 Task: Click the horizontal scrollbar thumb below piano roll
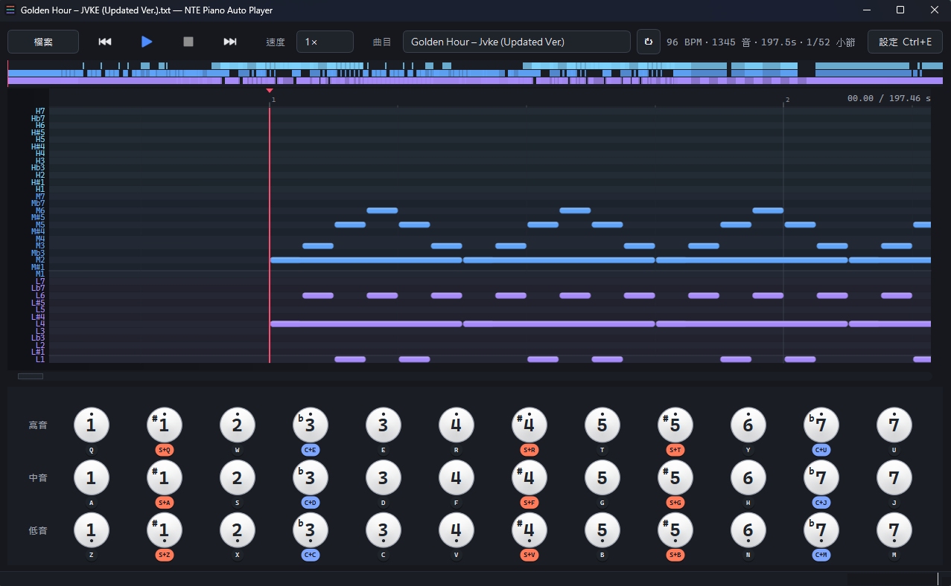click(31, 376)
